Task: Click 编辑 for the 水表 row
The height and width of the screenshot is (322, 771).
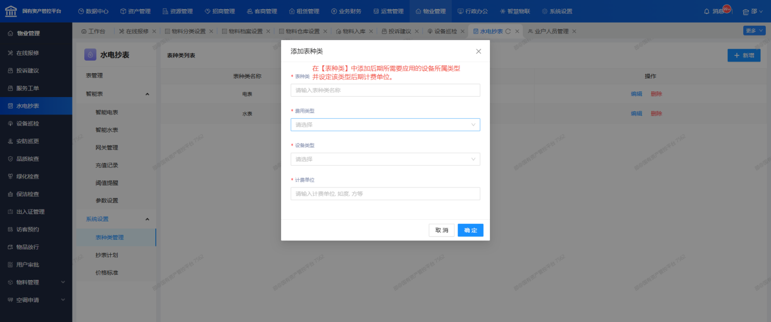Action: coord(636,113)
